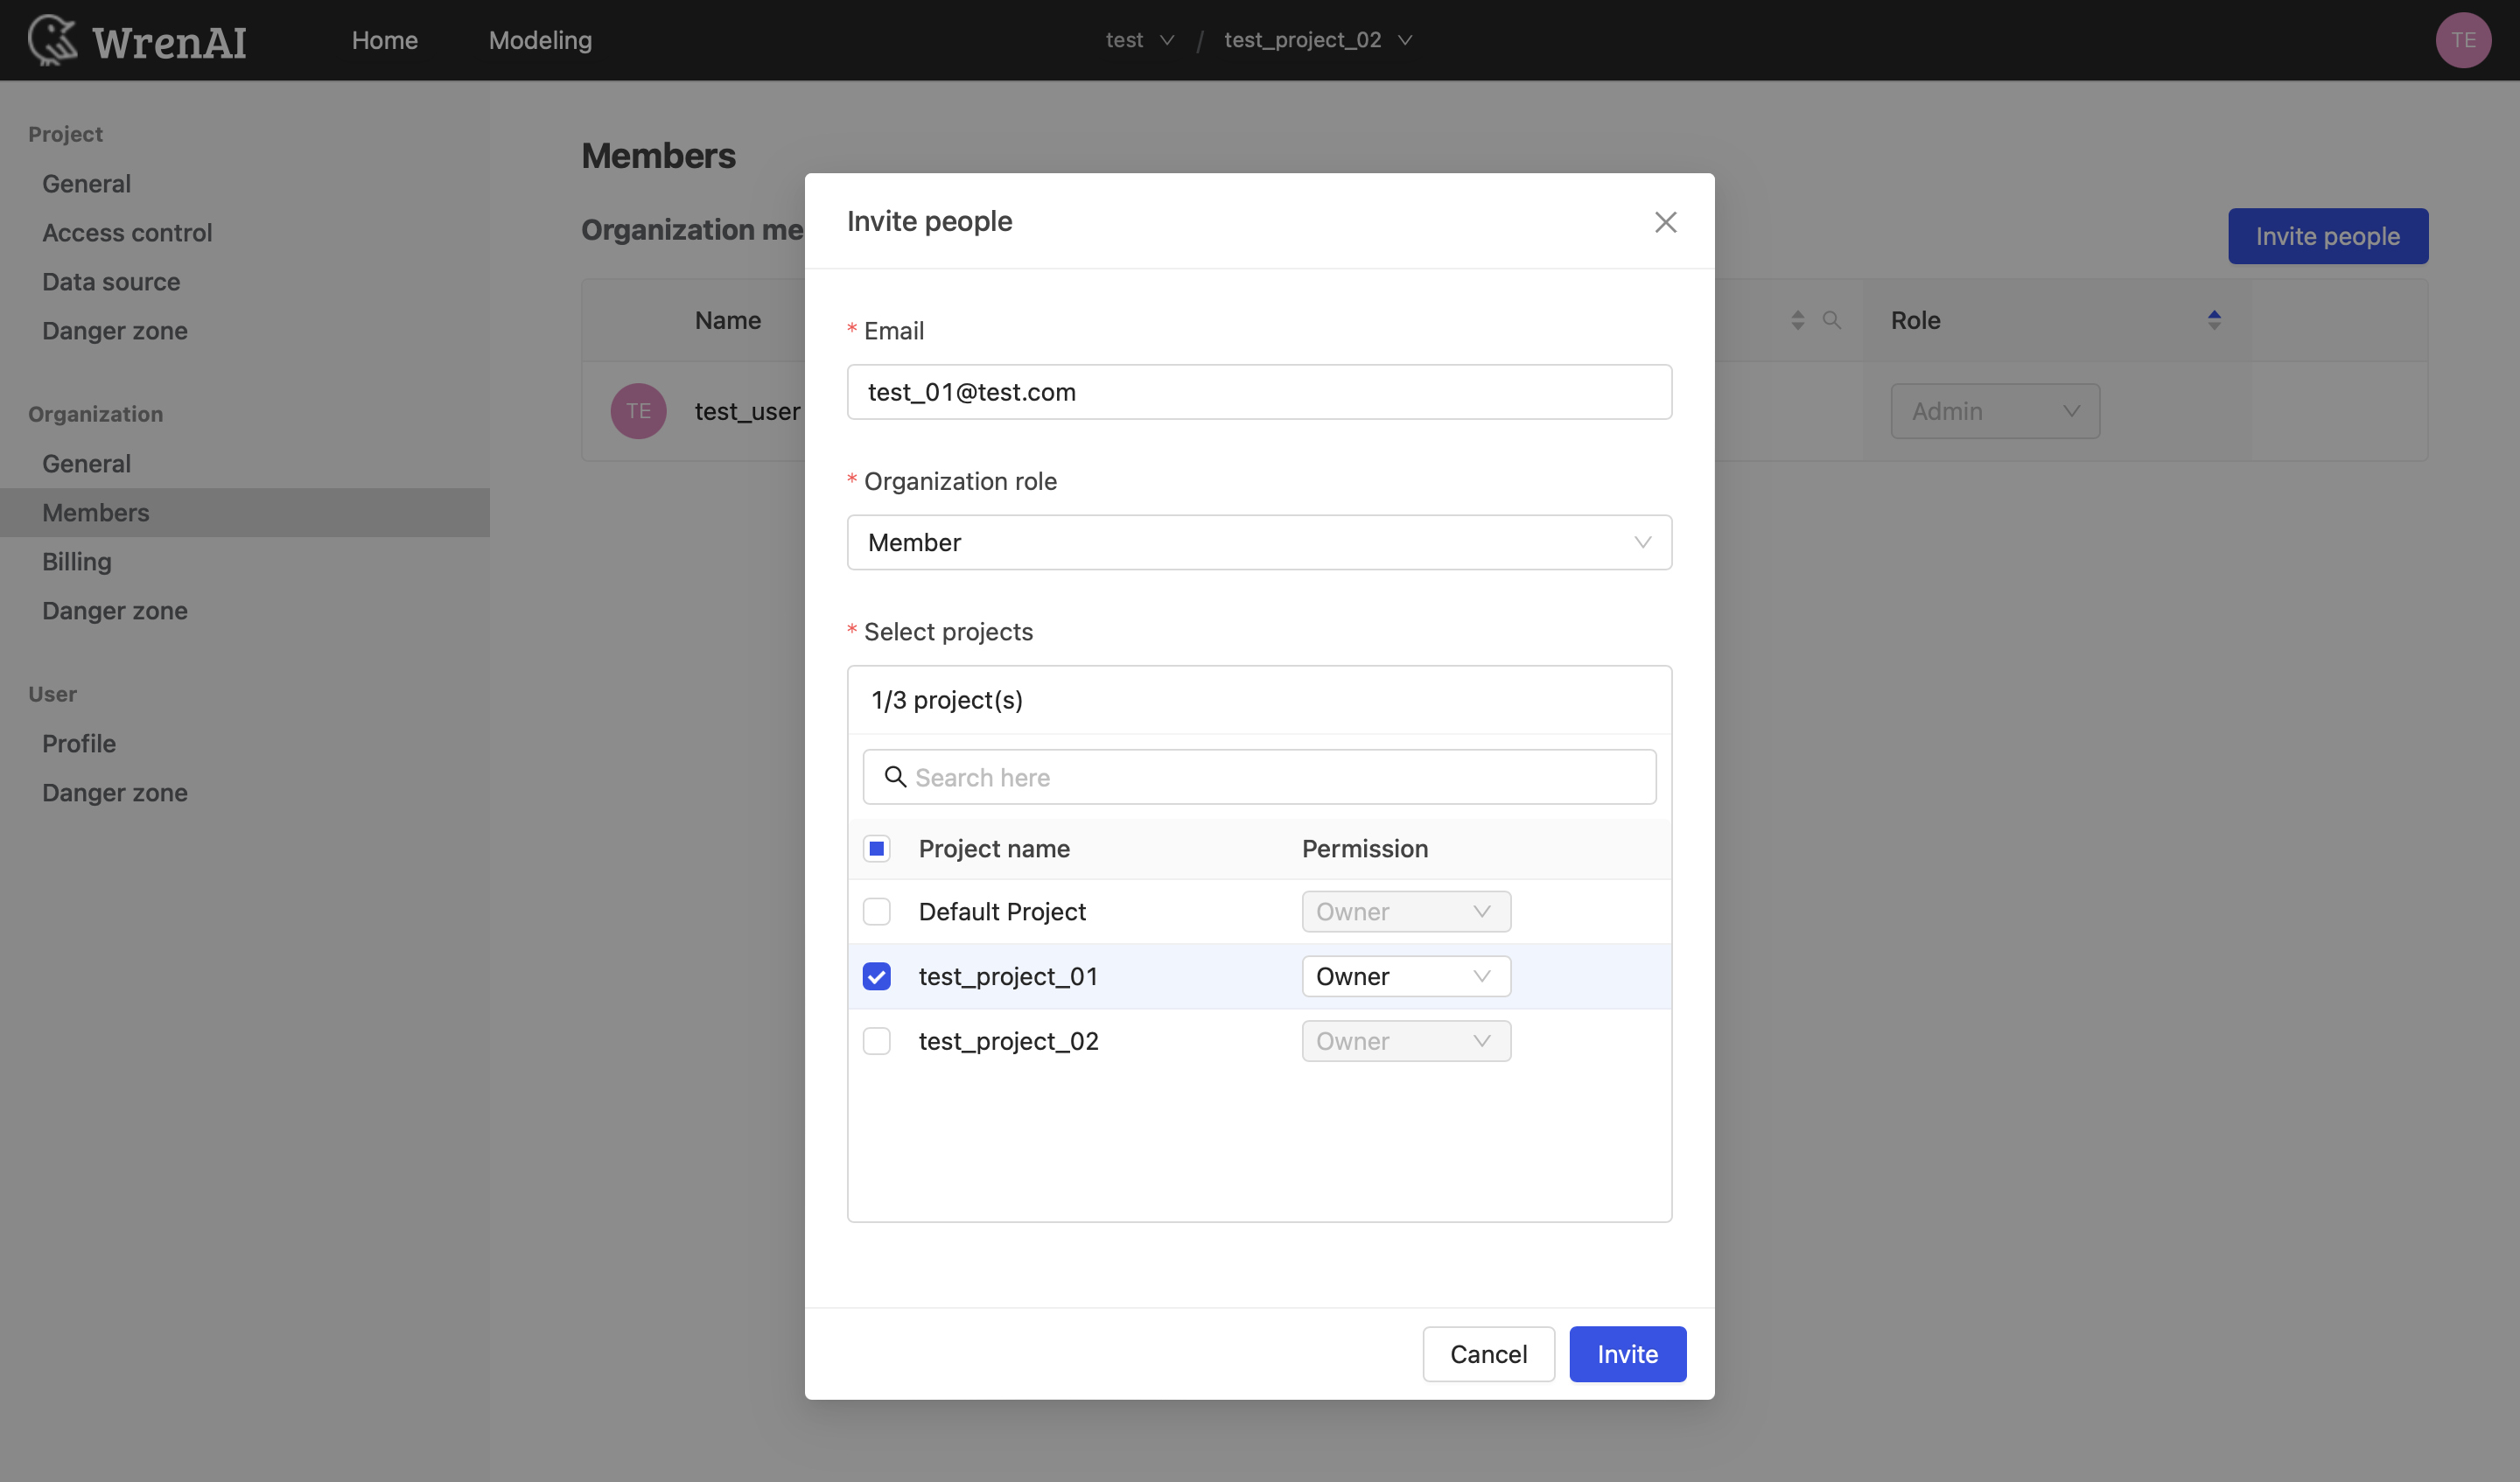Click the search icon in members list
The height and width of the screenshot is (1482, 2520).
(x=1833, y=319)
